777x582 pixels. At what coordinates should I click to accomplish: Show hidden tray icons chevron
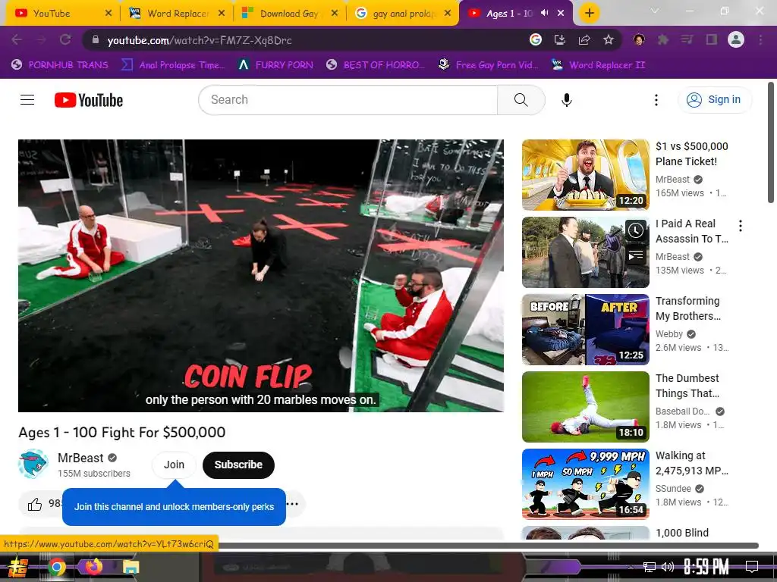pyautogui.click(x=631, y=567)
